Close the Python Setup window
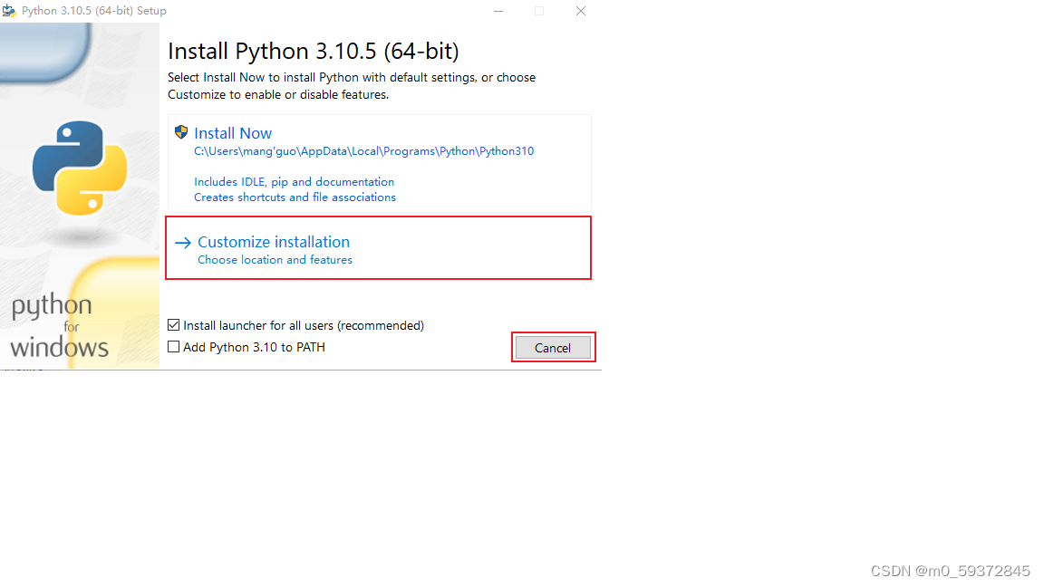 coord(581,11)
